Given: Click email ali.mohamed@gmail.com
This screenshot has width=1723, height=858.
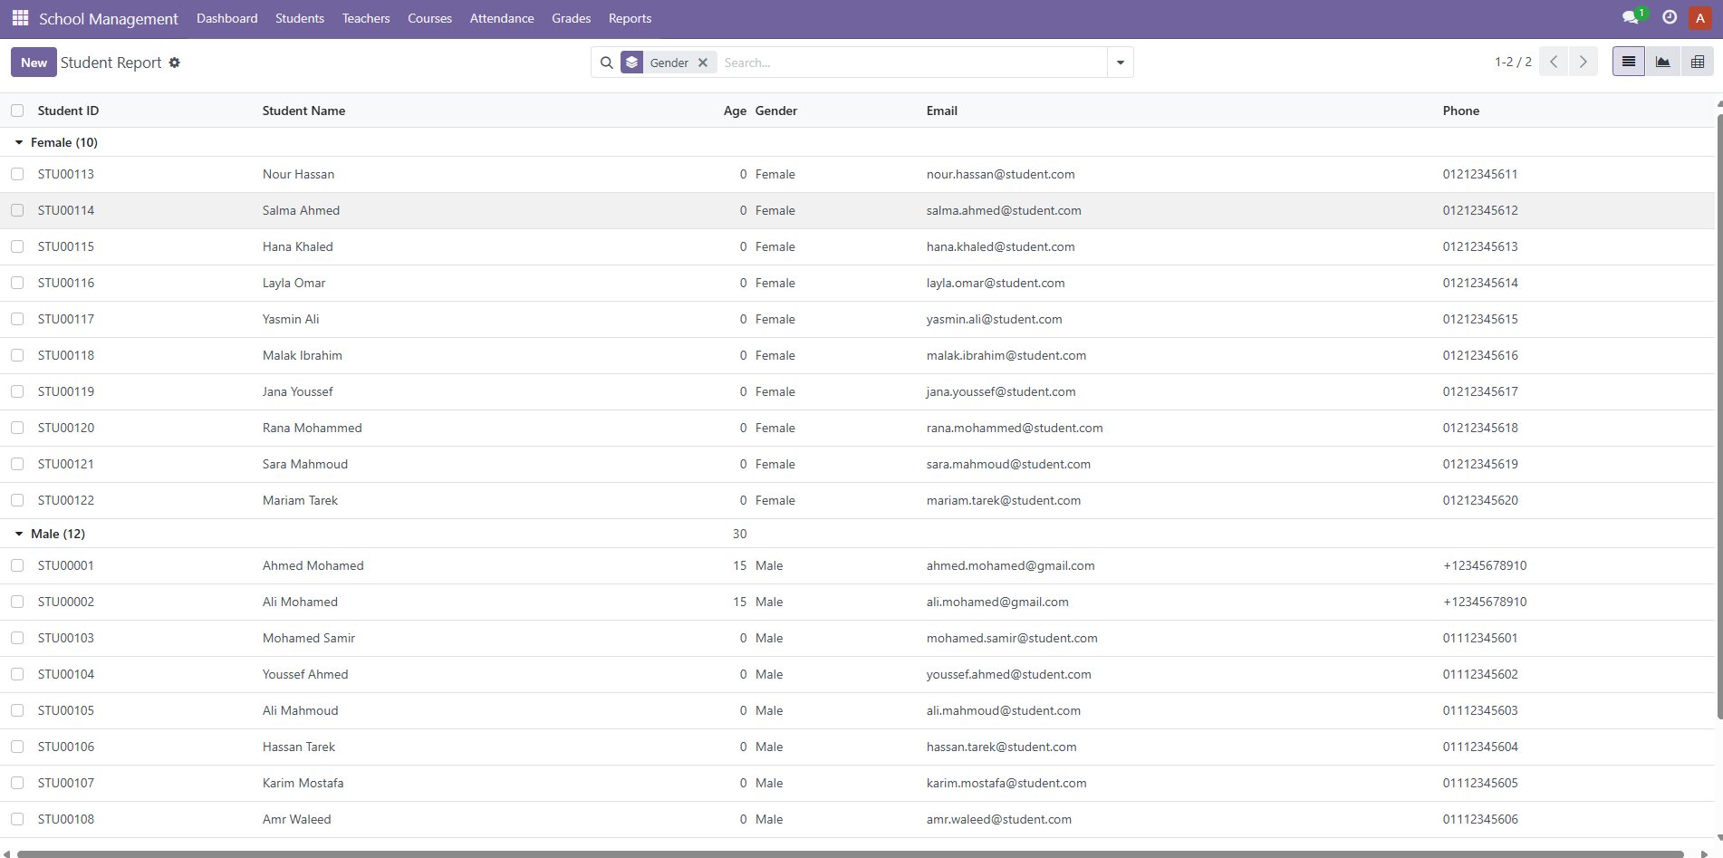Looking at the screenshot, I should (x=997, y=602).
